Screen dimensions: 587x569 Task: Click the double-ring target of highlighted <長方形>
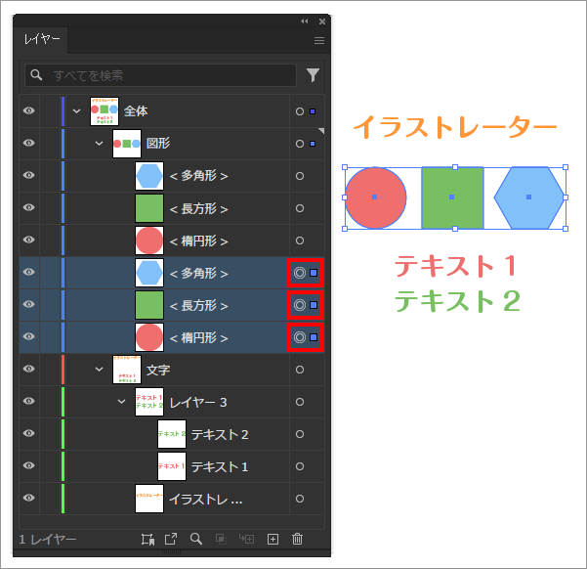pos(300,305)
